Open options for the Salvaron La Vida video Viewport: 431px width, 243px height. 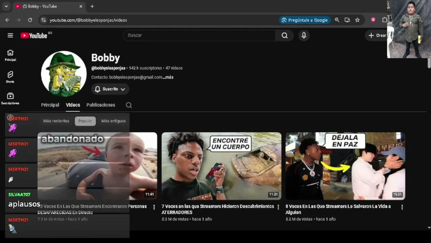click(x=402, y=207)
